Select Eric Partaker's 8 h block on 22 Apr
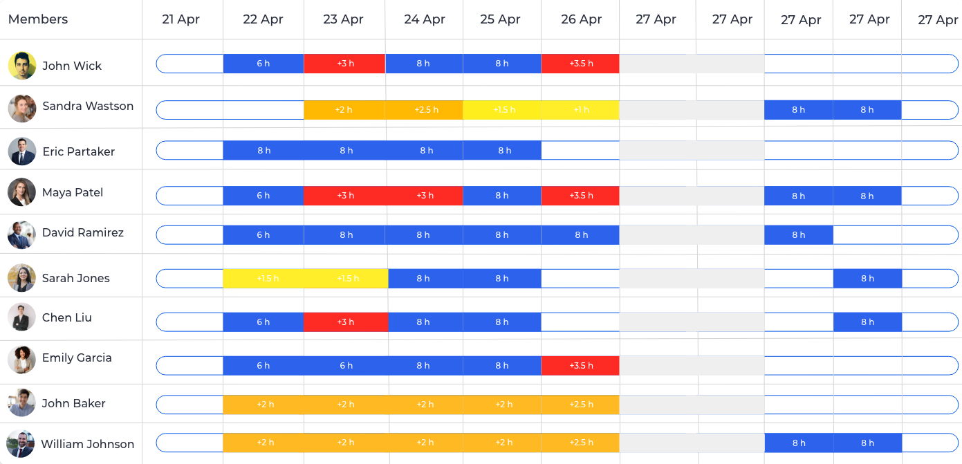This screenshot has height=464, width=962. tap(263, 151)
